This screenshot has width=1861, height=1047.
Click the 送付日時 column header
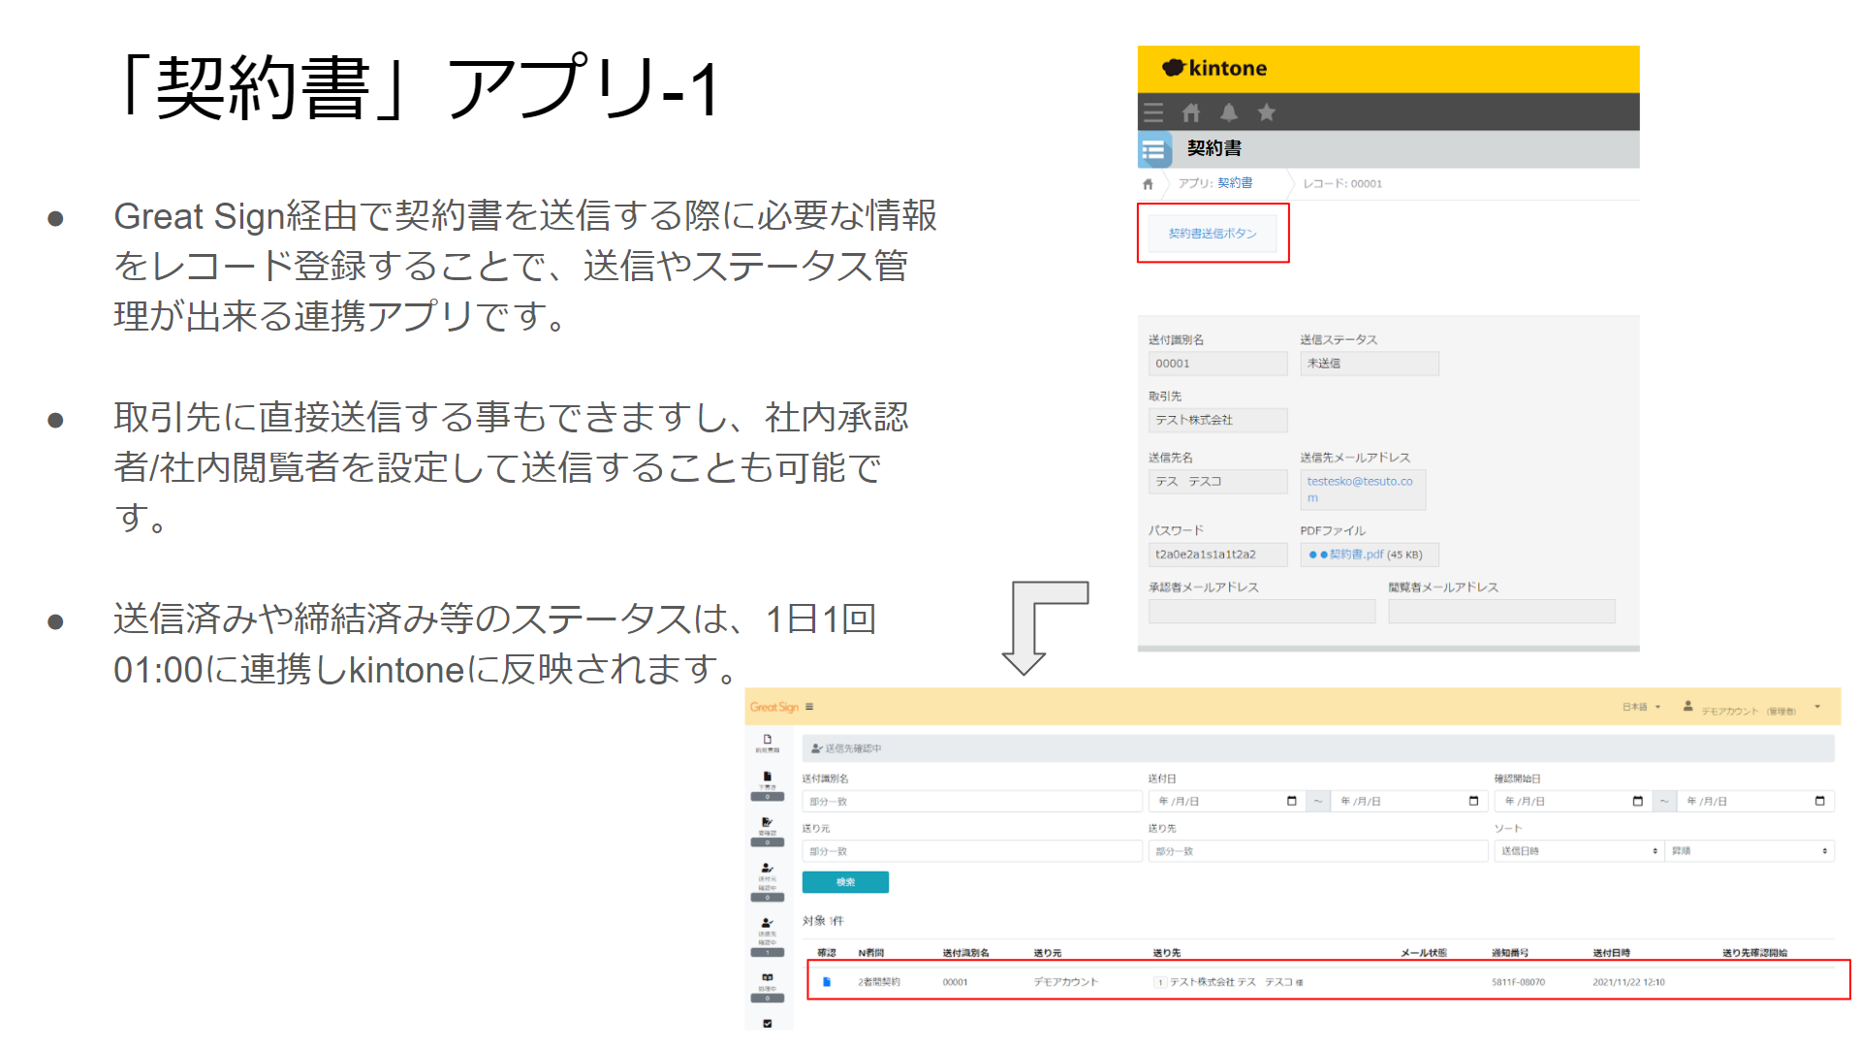click(1611, 953)
